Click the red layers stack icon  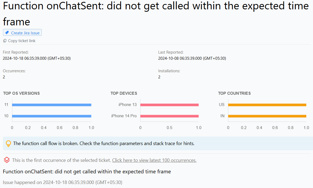7,160
